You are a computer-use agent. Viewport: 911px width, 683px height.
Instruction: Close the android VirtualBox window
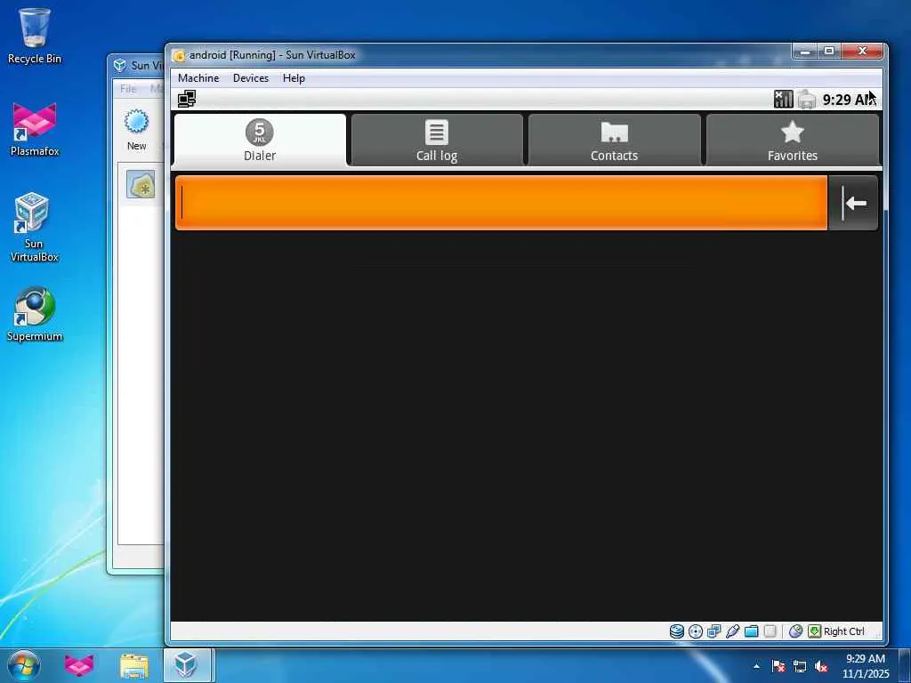(x=863, y=51)
